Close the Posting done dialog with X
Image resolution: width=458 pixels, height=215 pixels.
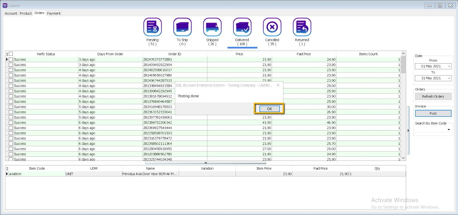[278, 85]
